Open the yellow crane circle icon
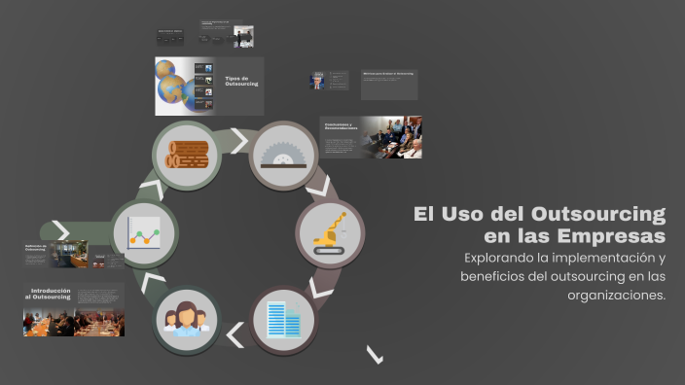The width and height of the screenshot is (685, 385). tap(330, 233)
